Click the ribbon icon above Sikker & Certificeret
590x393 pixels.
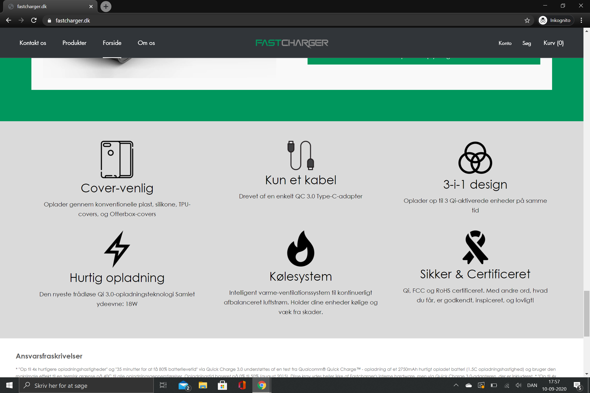click(475, 247)
